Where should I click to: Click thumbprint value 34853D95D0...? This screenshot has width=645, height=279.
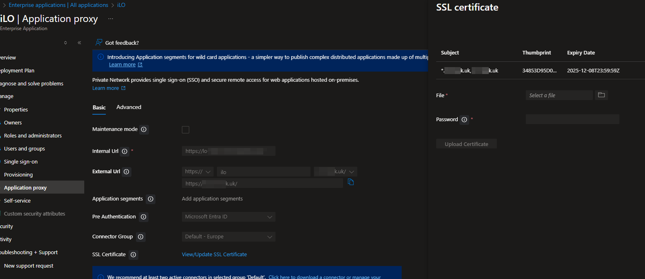pyautogui.click(x=540, y=71)
